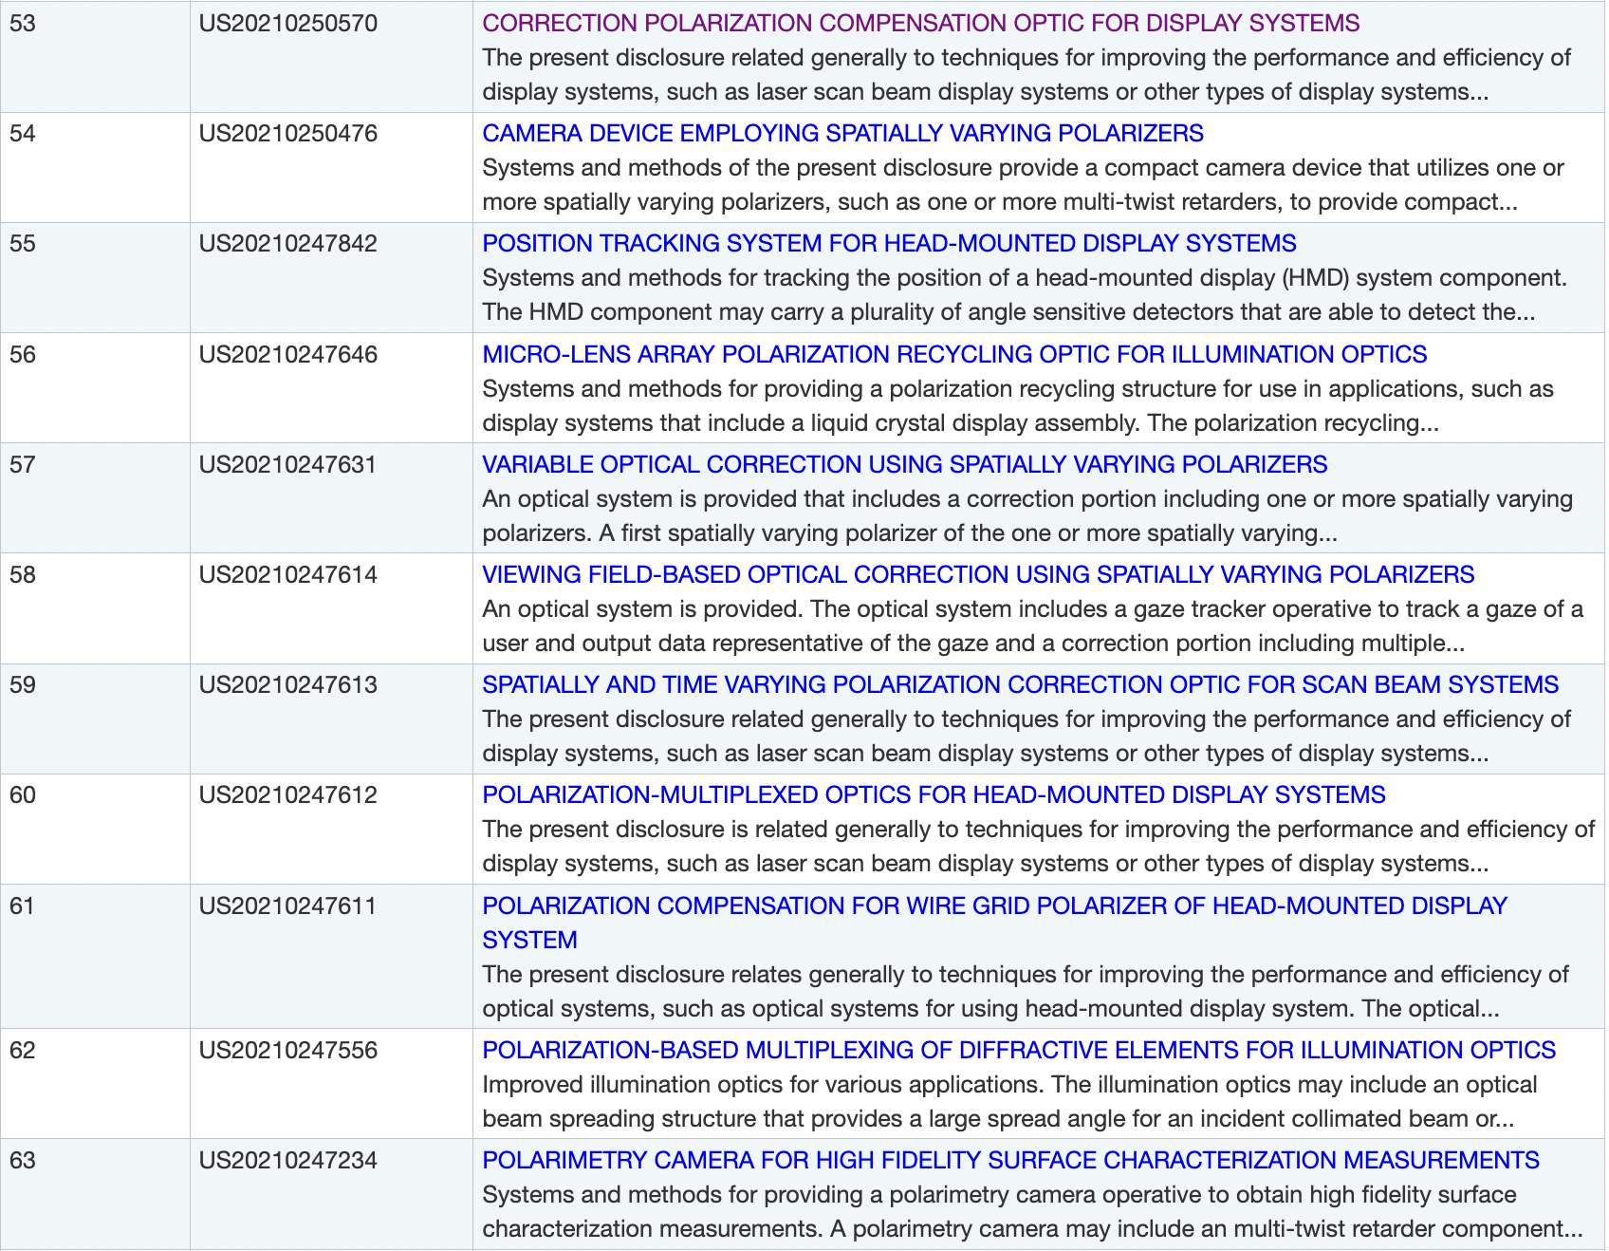1609x1251 pixels.
Task: Open Correction Polarization Compensation Optic patent link
Action: point(920,23)
